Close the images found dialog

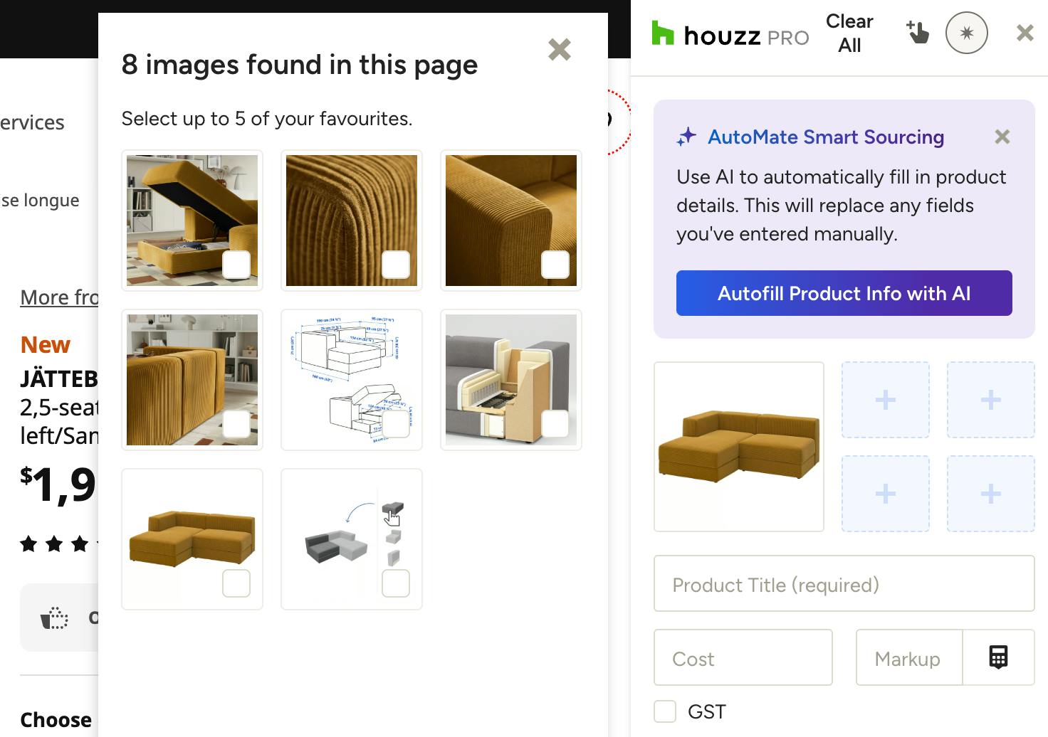(x=559, y=50)
